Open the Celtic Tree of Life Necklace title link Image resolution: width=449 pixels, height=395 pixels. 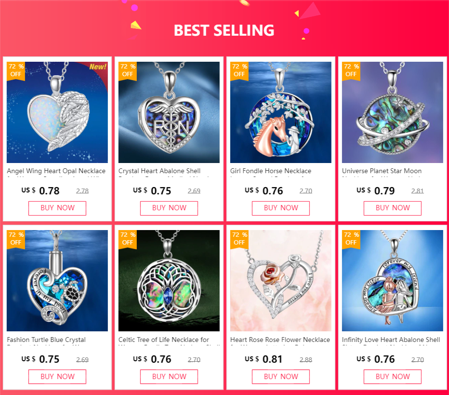click(x=164, y=340)
